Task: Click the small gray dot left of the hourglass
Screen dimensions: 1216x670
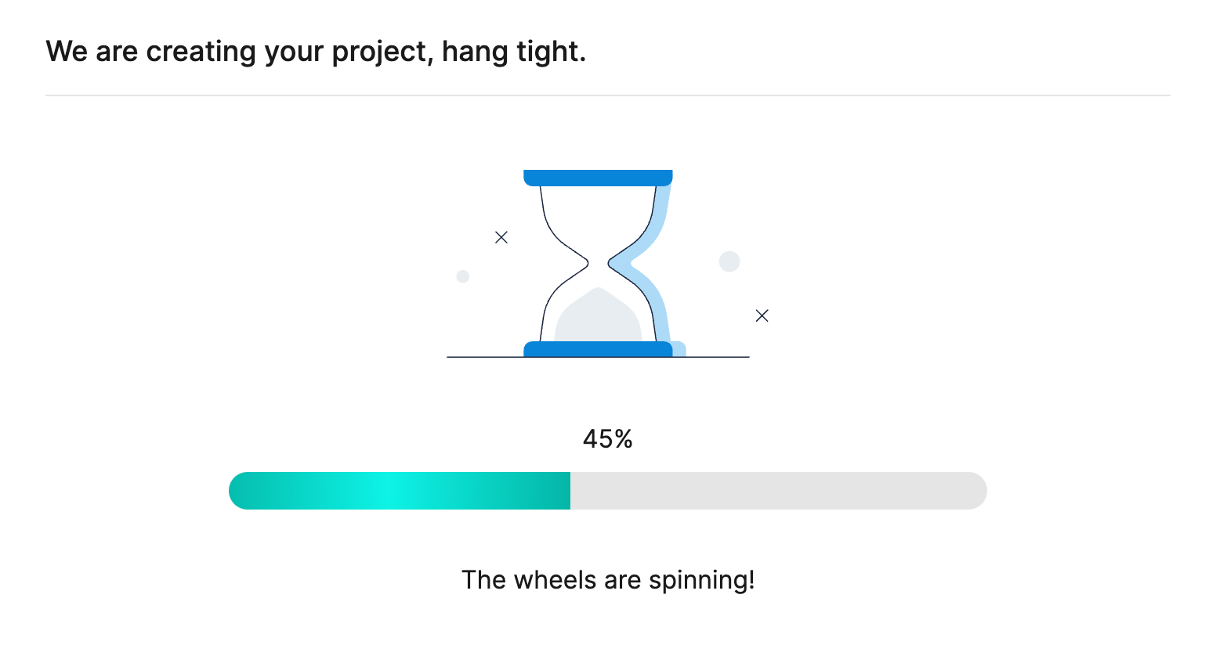Action: click(x=463, y=276)
